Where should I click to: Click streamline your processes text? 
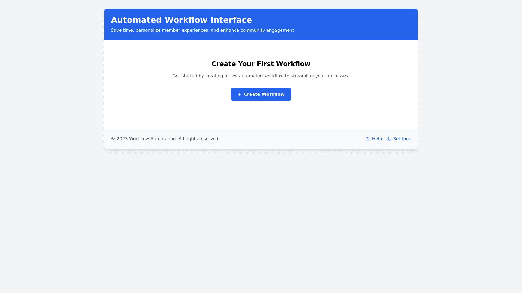[320, 76]
